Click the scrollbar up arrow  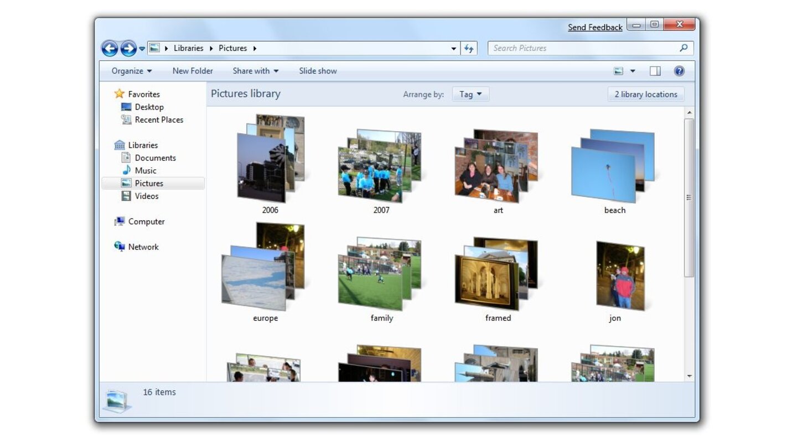point(689,113)
